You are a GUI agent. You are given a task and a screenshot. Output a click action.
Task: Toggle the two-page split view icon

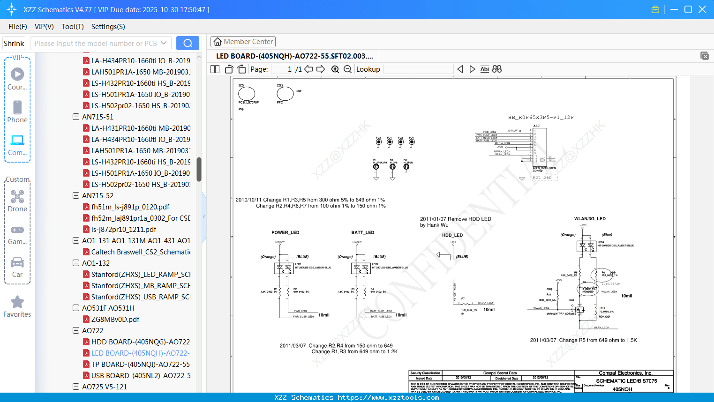click(215, 69)
